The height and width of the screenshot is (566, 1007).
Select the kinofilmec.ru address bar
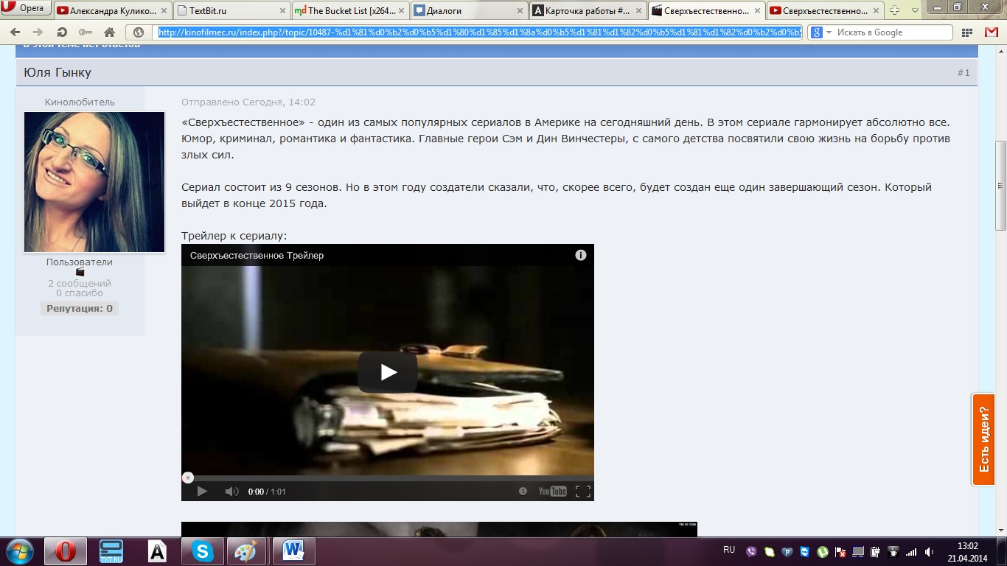pos(480,32)
